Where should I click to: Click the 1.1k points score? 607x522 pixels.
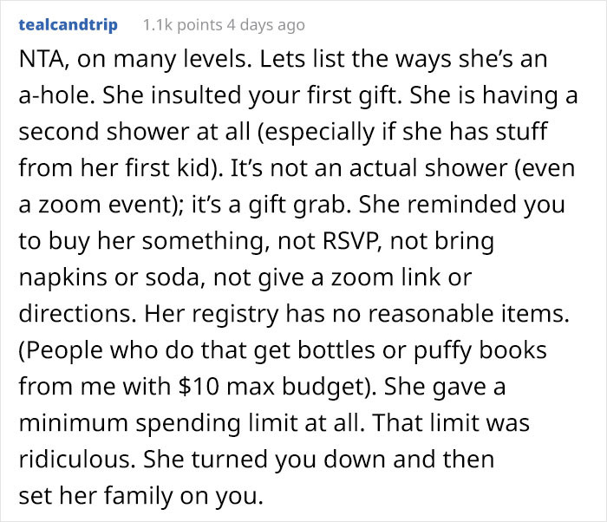[x=180, y=25]
